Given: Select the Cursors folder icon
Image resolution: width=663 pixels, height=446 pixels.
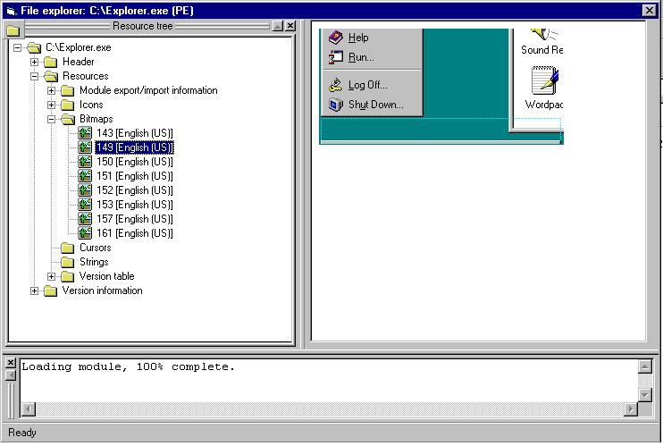Looking at the screenshot, I should 68,248.
